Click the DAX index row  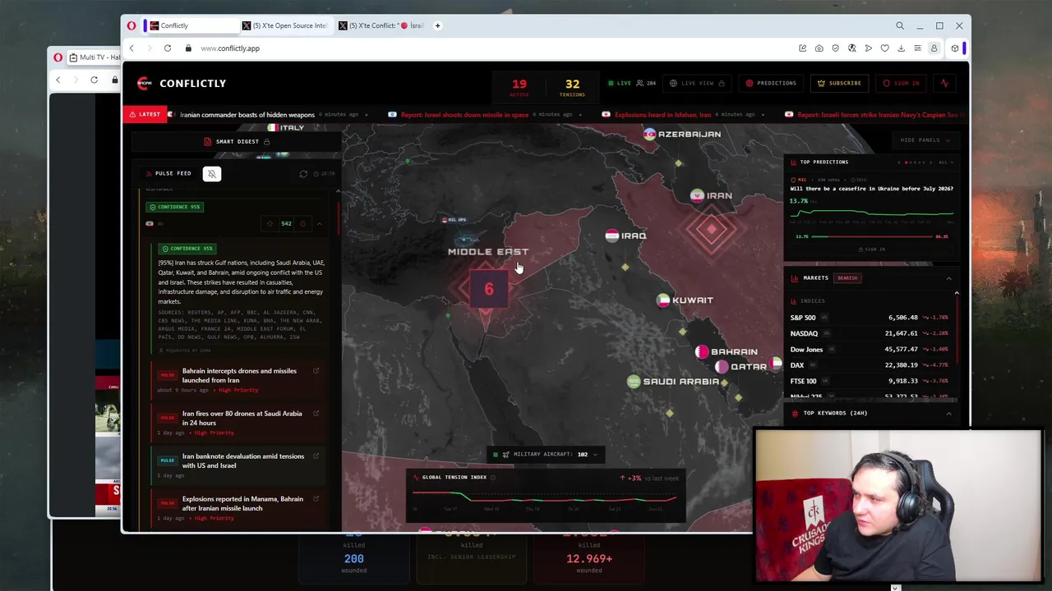(x=870, y=365)
